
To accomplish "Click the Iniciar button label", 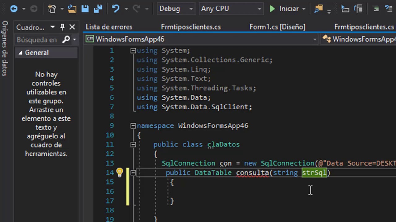I will click(289, 9).
